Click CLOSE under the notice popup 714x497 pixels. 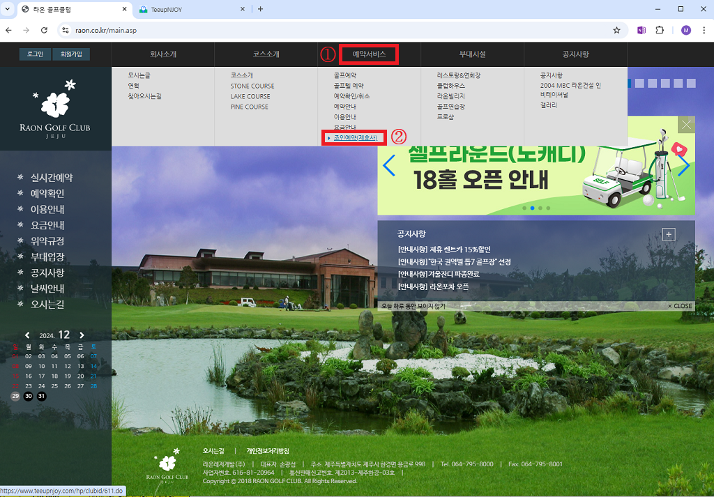[680, 306]
